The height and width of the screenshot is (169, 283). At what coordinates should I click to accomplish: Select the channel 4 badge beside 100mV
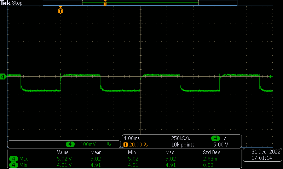pyautogui.click(x=71, y=144)
